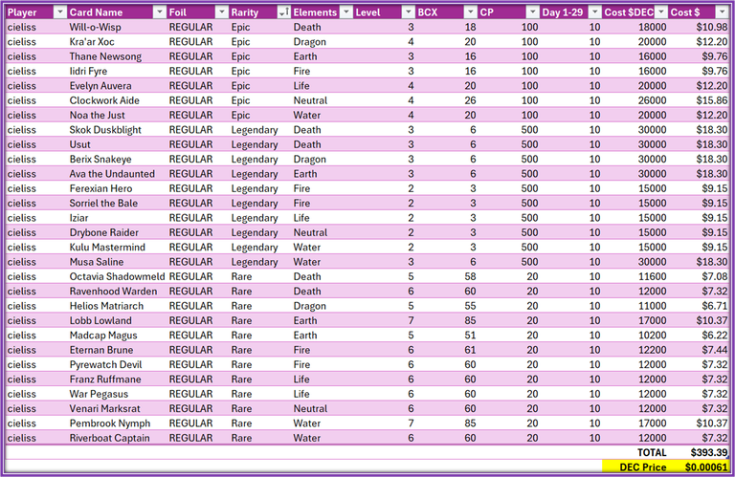Select the $6.71 cost cell
Screen dimensions: 735x477
tap(699, 306)
